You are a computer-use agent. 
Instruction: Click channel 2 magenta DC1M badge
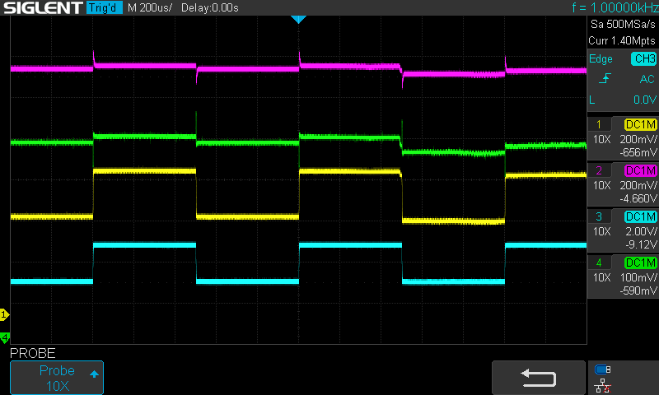641,170
